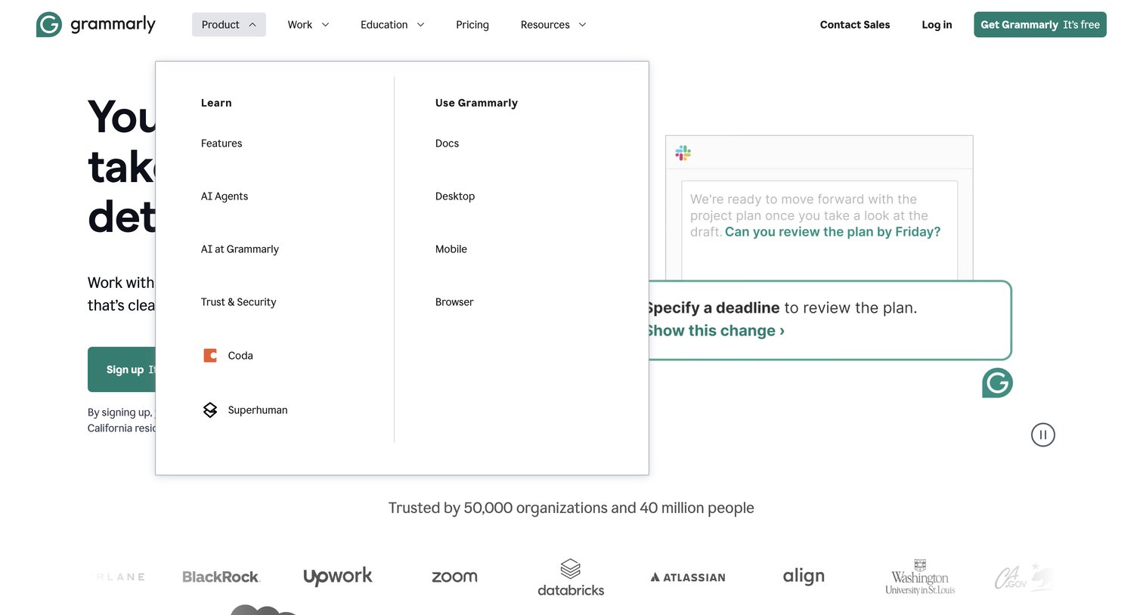This screenshot has height=615, width=1143.
Task: Click the Atlassian logo
Action: (x=688, y=577)
